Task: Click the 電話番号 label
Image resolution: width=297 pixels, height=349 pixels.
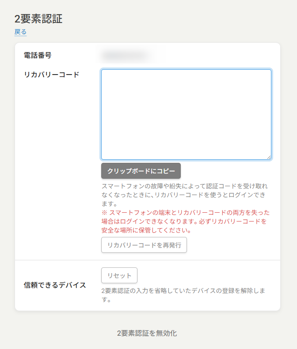Action: [x=38, y=55]
